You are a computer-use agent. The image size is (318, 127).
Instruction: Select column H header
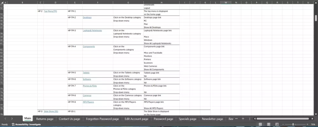(x=162, y=3)
